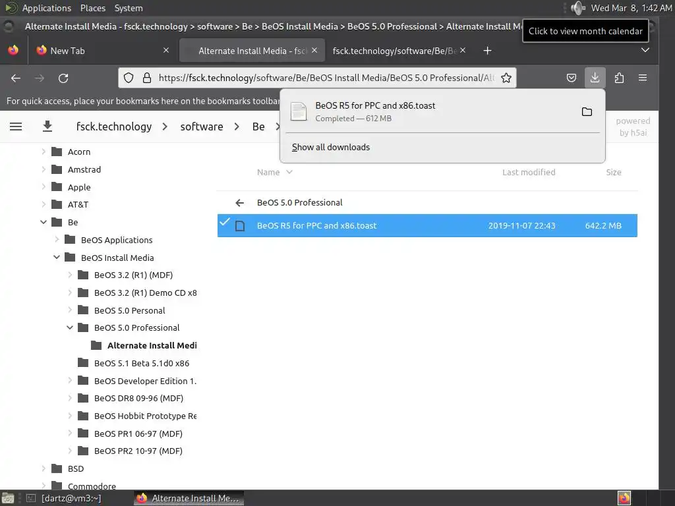Select Alternate Install Media tree item
The image size is (675, 506).
click(152, 345)
